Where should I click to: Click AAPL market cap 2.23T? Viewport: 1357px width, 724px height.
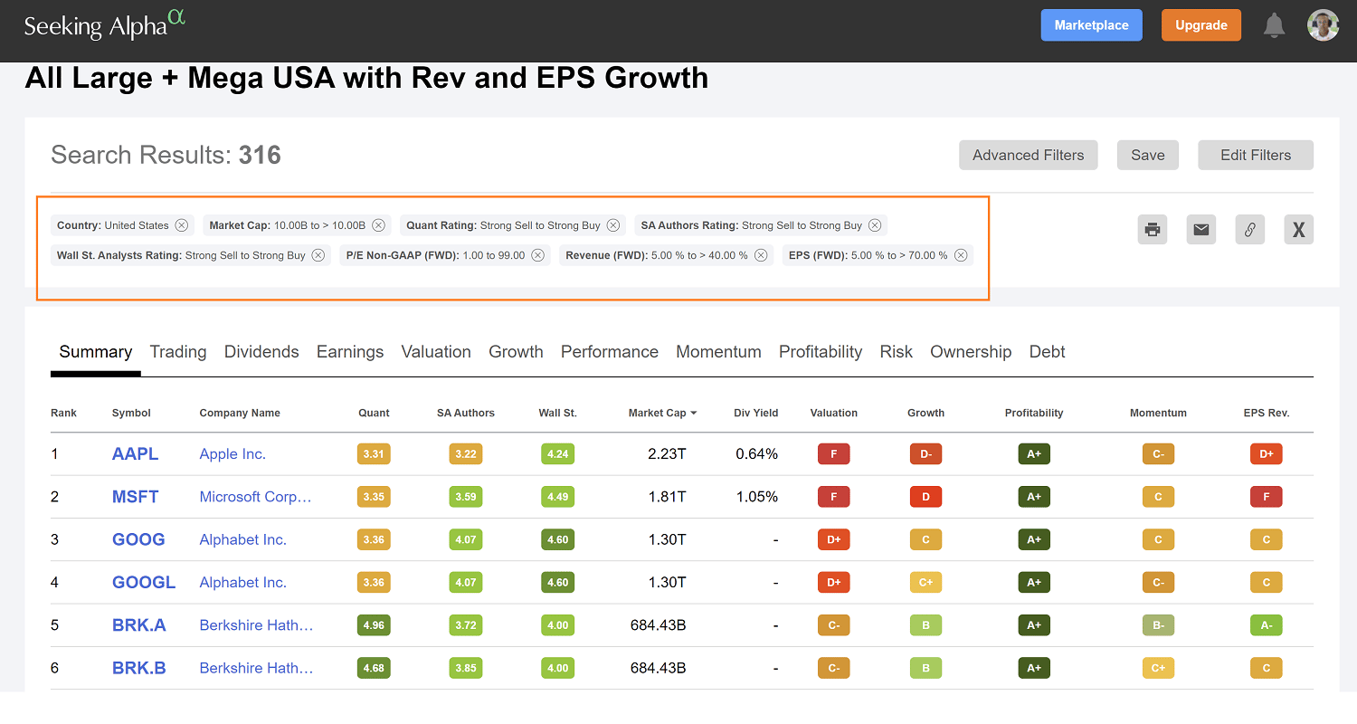point(667,454)
